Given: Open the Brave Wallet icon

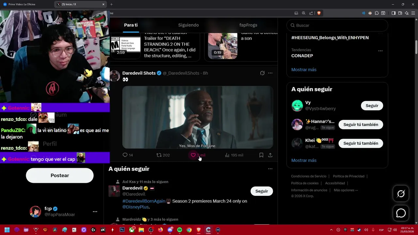Looking at the screenshot, I should [x=400, y=13].
